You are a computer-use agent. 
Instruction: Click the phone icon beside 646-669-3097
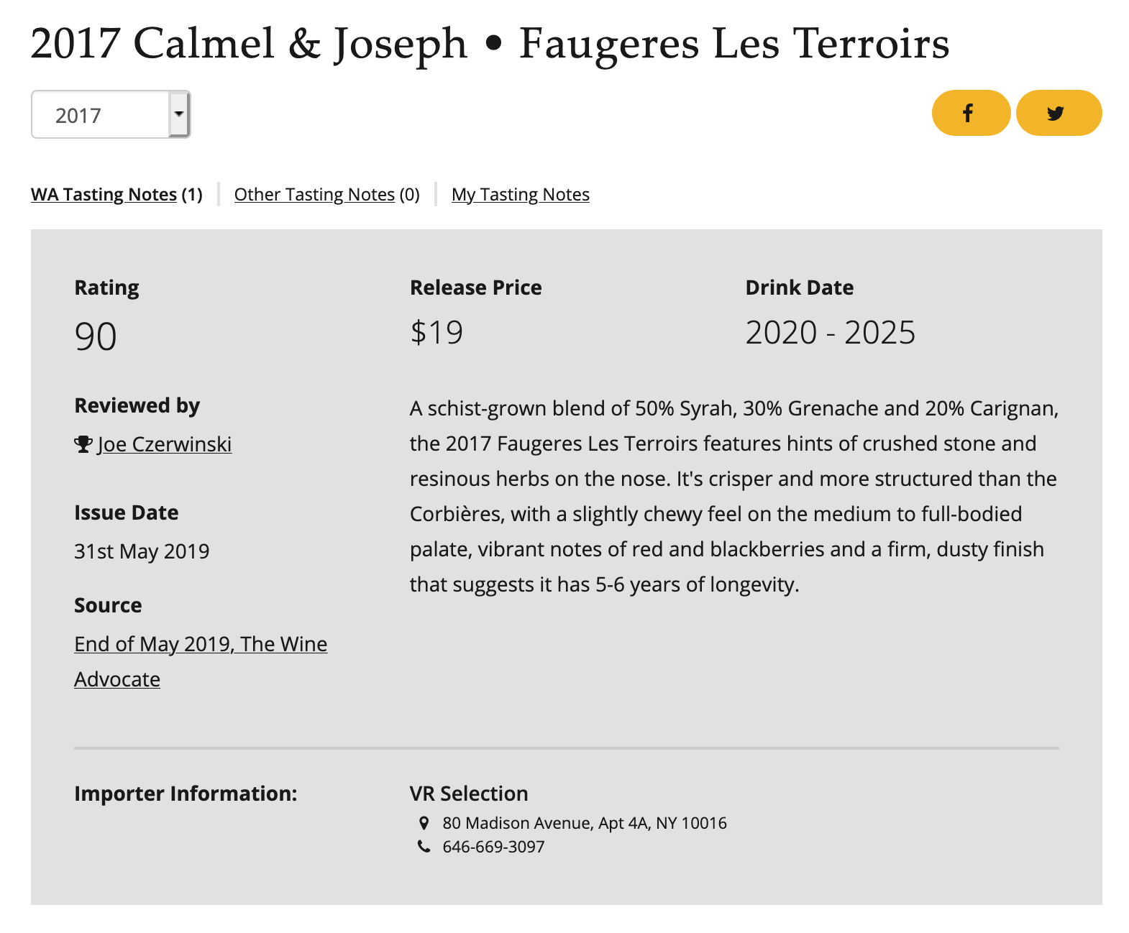(424, 847)
